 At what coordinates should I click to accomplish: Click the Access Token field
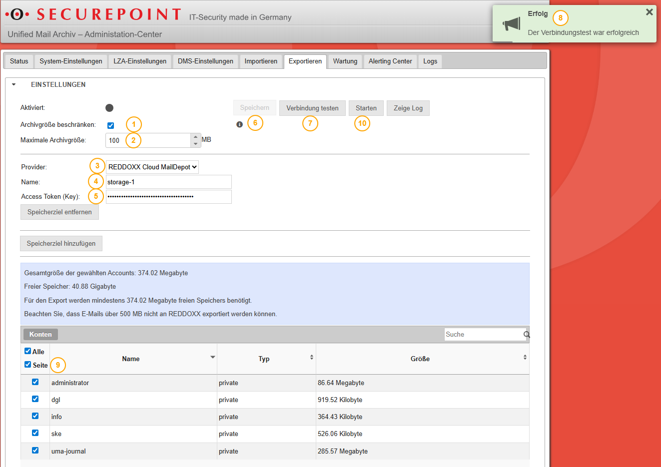[169, 197]
